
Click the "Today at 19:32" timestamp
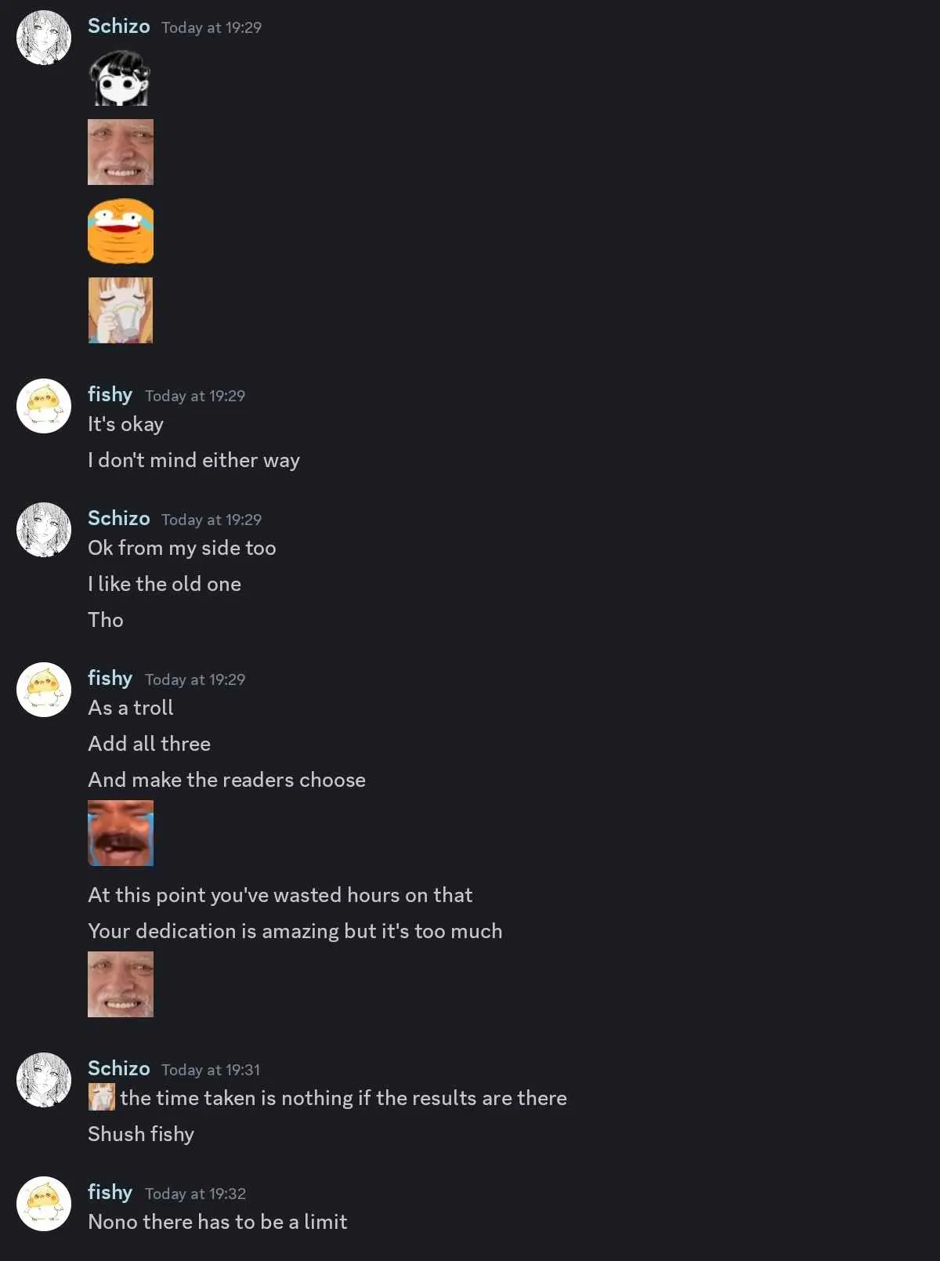(x=195, y=1194)
